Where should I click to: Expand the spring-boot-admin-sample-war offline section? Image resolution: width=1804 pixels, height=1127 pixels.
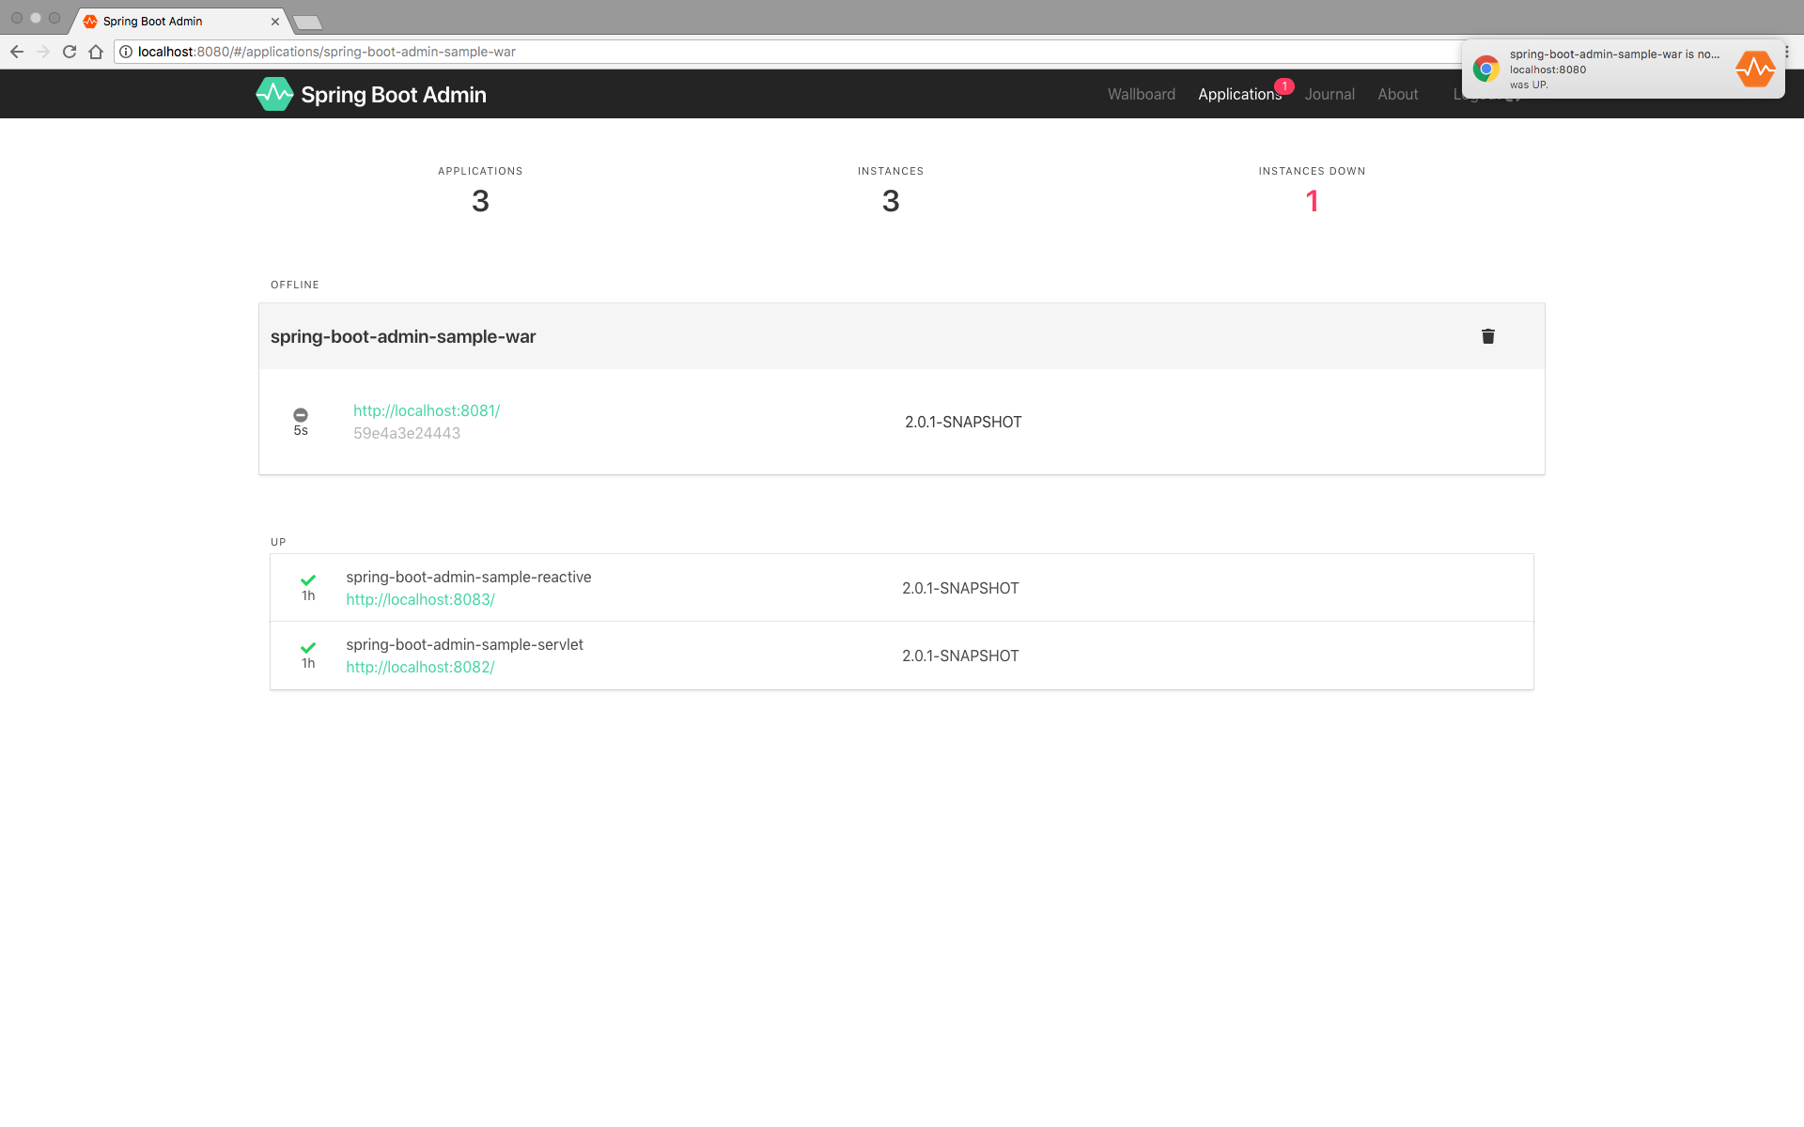tap(901, 336)
